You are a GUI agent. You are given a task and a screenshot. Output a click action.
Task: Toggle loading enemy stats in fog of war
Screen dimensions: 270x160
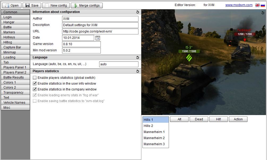(x=34, y=95)
